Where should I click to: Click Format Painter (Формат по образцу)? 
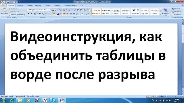pyautogui.click(x=17, y=15)
